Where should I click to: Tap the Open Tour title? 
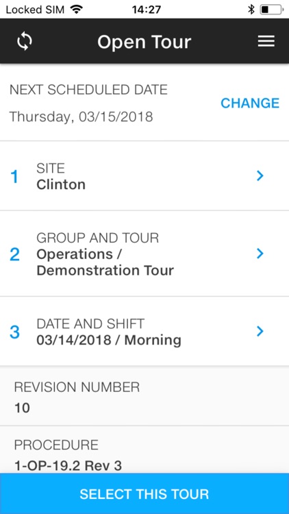coord(144,42)
